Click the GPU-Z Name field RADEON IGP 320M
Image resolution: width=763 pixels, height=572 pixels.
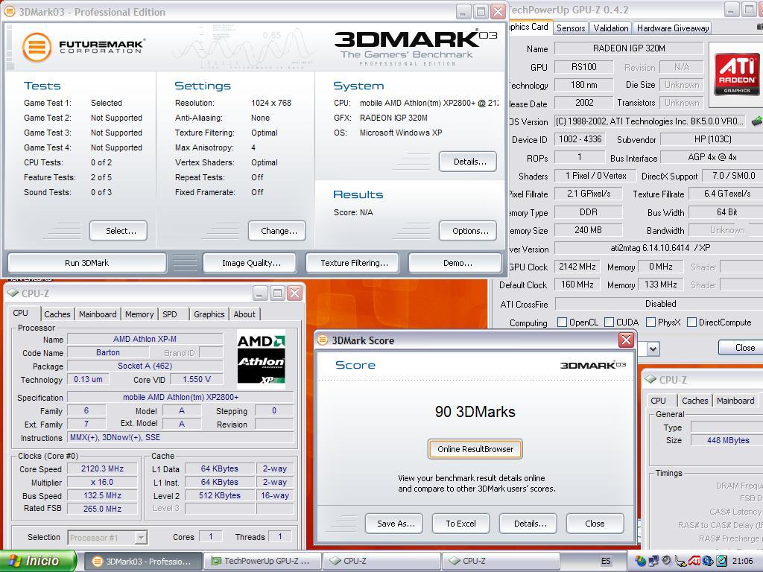(629, 48)
